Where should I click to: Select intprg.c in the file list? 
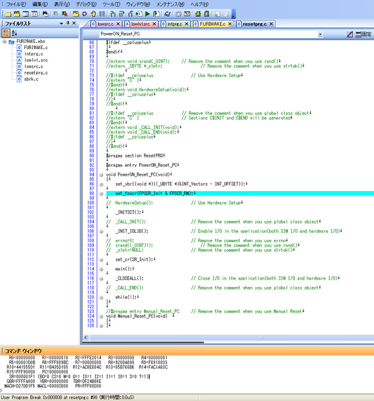(x=34, y=54)
